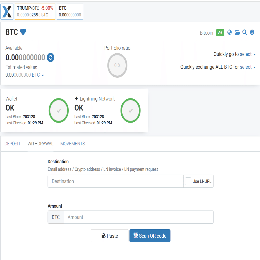Click the Lightning Network status check circle

131,111
